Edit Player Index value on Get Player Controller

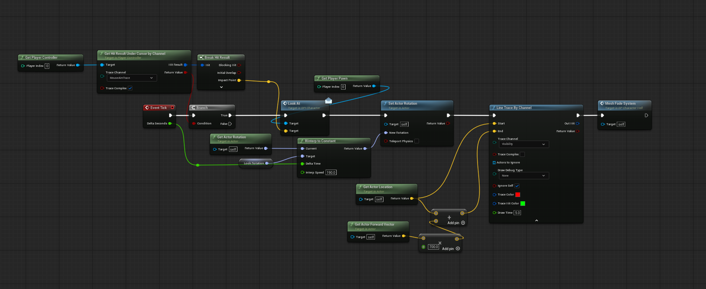pos(47,66)
